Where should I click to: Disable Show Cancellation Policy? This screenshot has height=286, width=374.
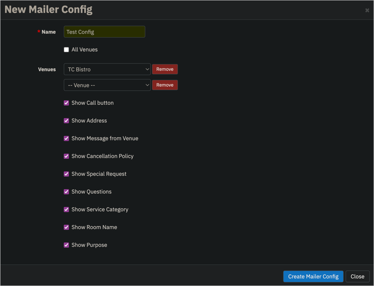[66, 156]
